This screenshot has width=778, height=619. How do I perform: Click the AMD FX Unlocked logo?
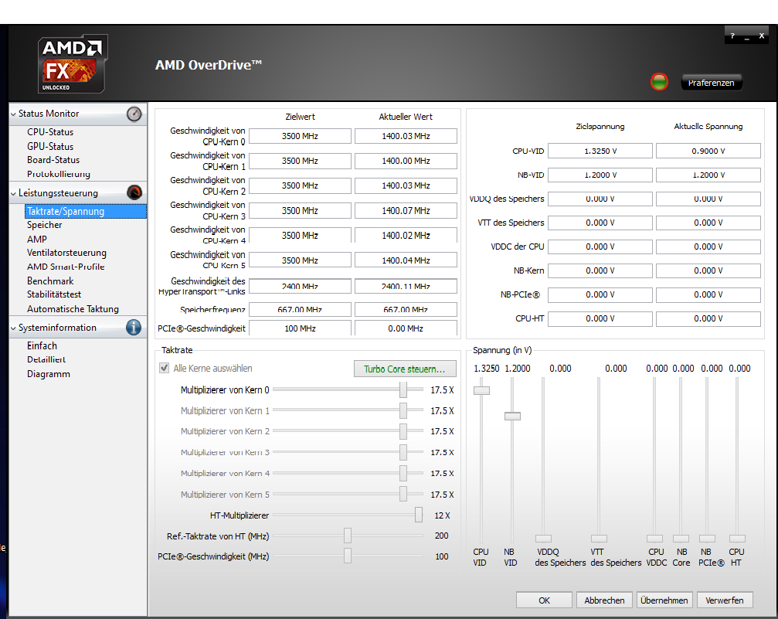(x=73, y=63)
